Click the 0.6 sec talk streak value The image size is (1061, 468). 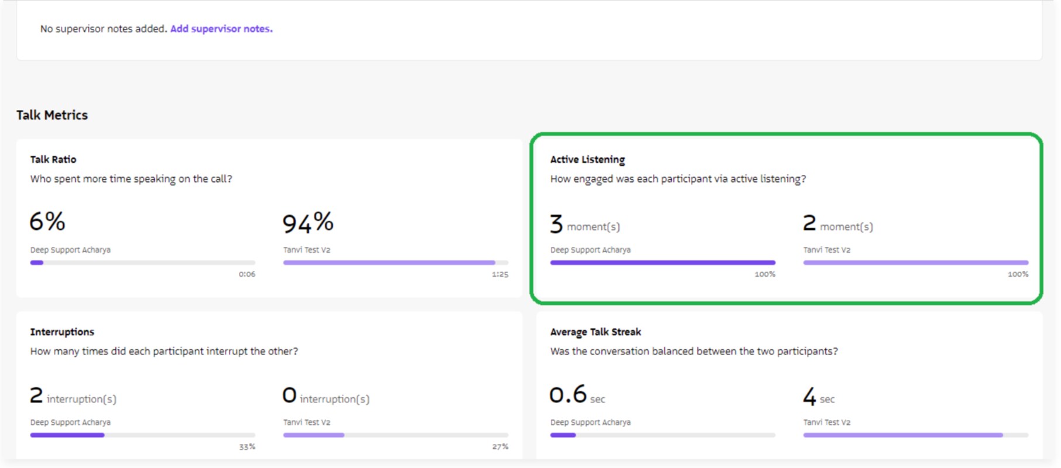(x=577, y=395)
